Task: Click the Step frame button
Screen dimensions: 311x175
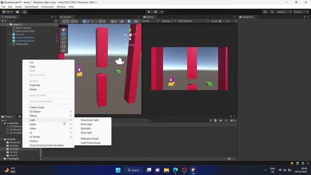Action: [x=162, y=12]
